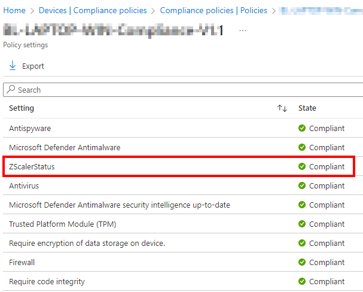Select the Antispyware setting row
Image resolution: width=363 pixels, height=292 pixels.
pyautogui.click(x=183, y=128)
